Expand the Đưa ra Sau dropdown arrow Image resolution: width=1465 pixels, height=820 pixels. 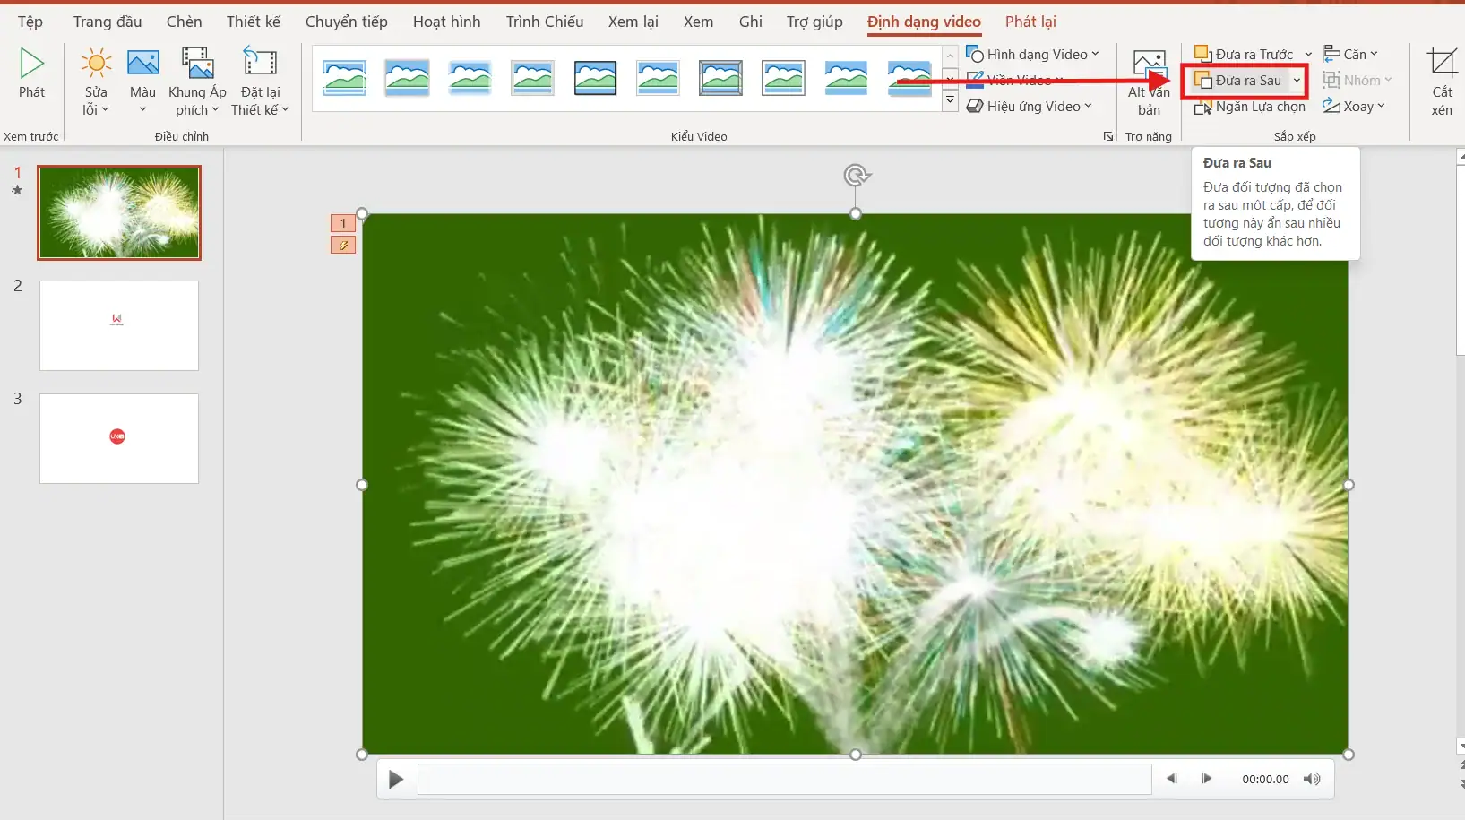(x=1297, y=81)
